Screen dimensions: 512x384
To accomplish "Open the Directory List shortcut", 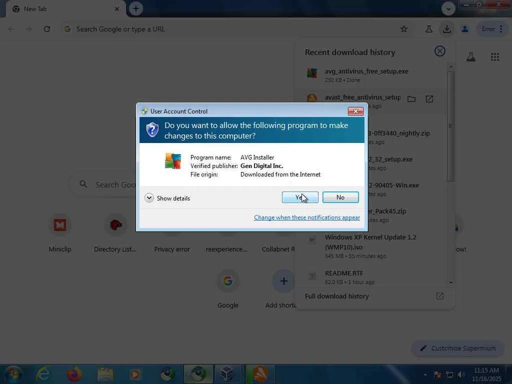I will tap(115, 232).
